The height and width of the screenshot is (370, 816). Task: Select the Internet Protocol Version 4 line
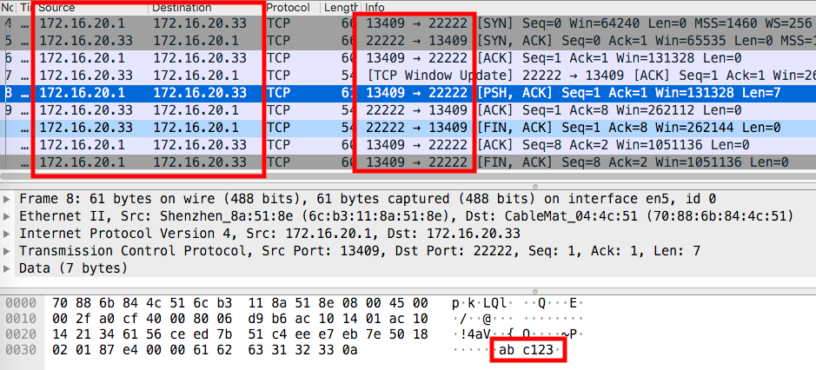[269, 234]
